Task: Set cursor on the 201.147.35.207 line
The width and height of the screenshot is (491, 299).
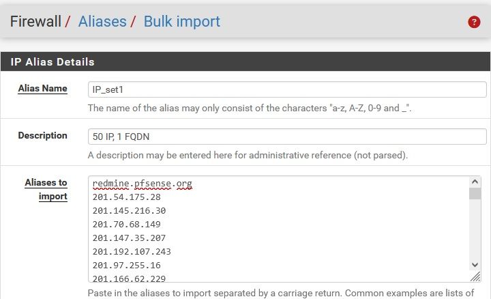Action: tap(129, 238)
